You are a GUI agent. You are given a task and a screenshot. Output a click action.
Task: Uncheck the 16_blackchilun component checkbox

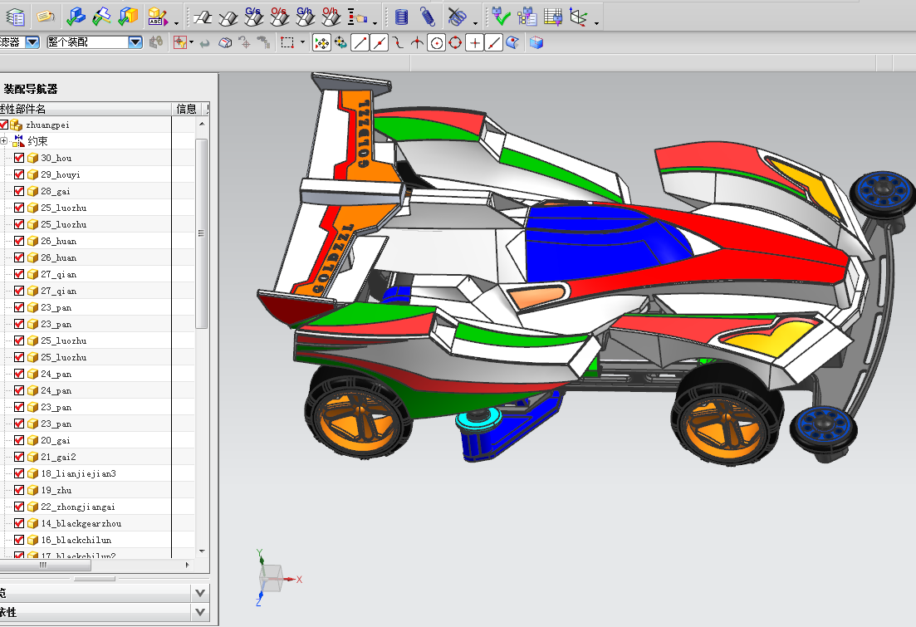pos(19,540)
